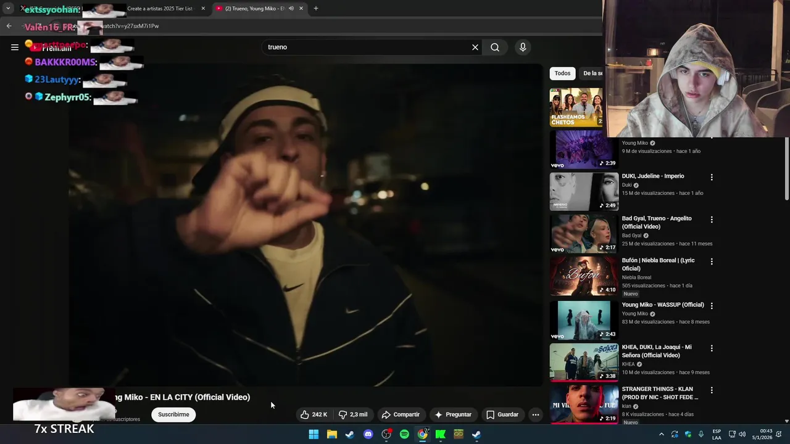Dislike the video (2,3 mil)
790x444 pixels.
352,414
